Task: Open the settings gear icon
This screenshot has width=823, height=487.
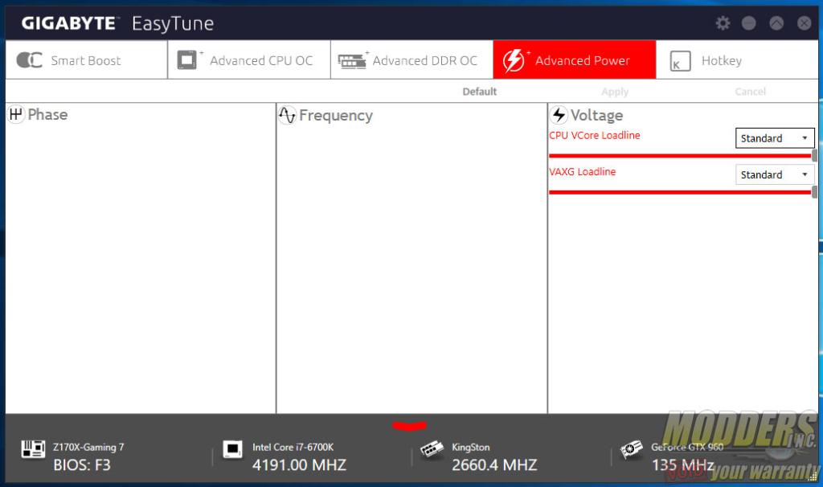Action: [x=723, y=23]
